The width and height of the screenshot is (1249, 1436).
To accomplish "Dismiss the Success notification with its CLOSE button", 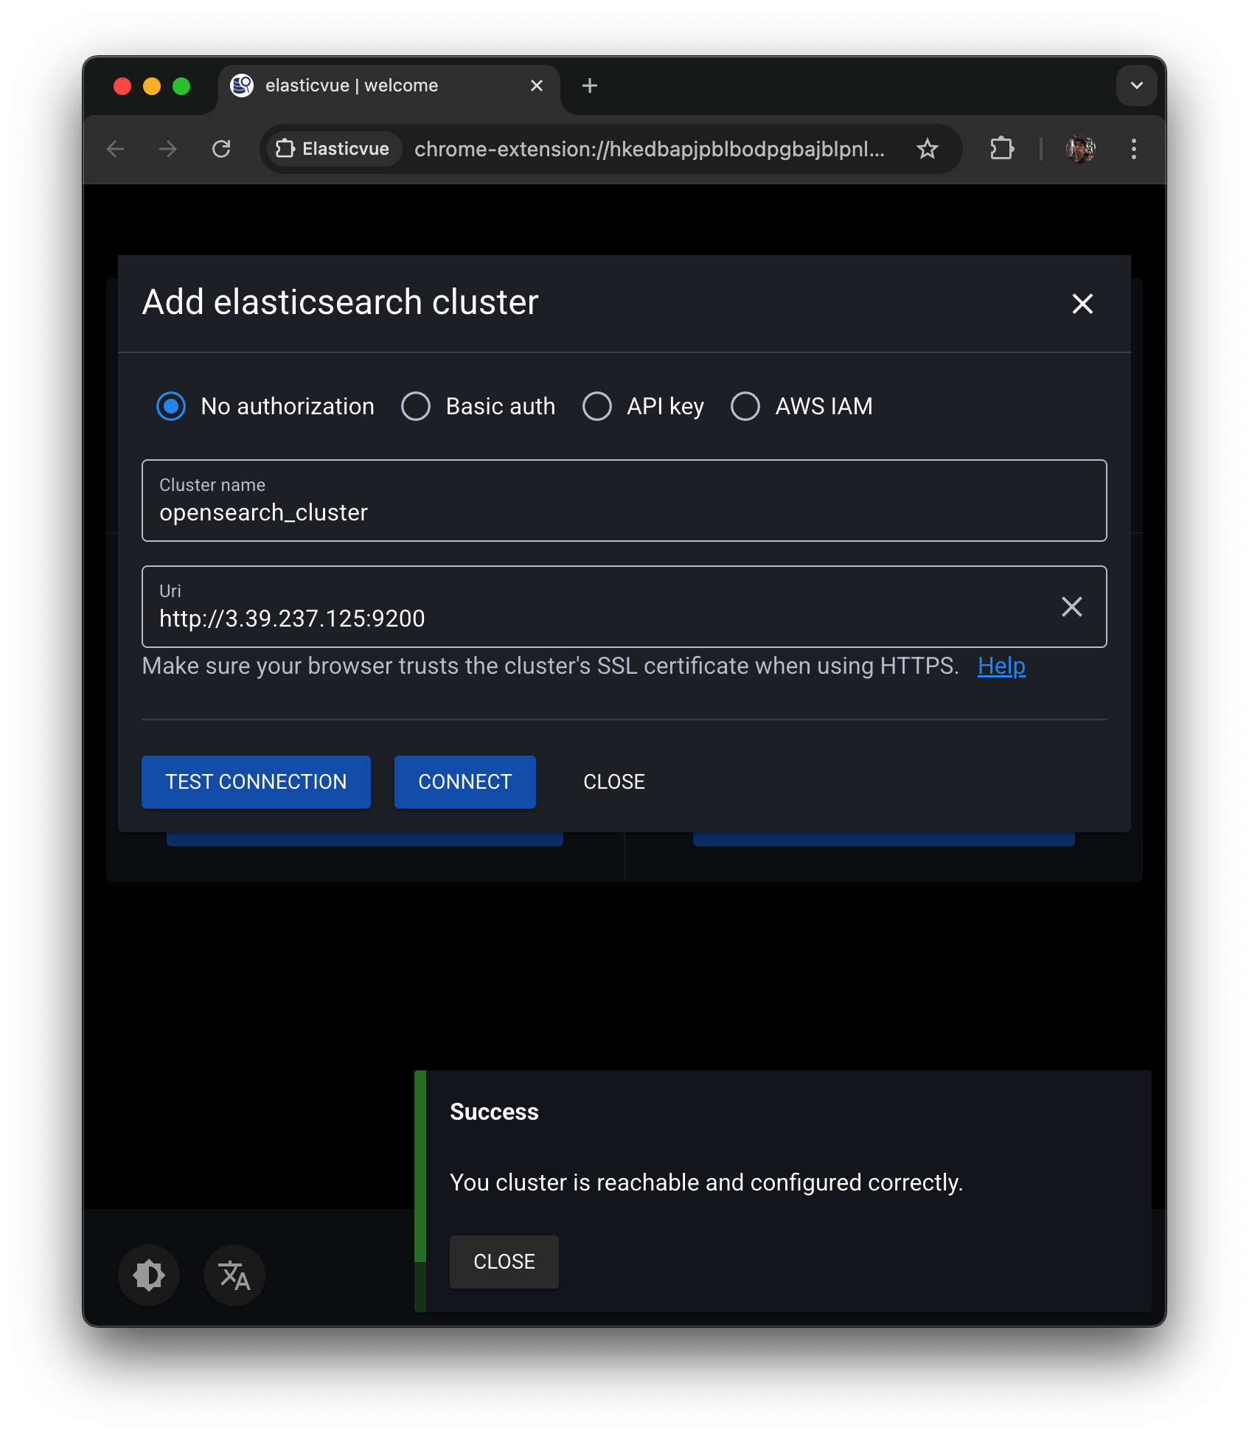I will click(504, 1262).
